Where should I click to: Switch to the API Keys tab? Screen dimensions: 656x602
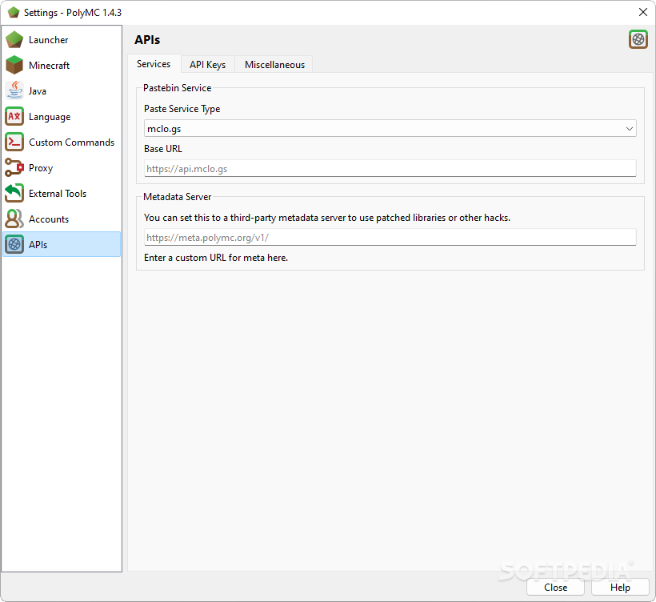207,65
